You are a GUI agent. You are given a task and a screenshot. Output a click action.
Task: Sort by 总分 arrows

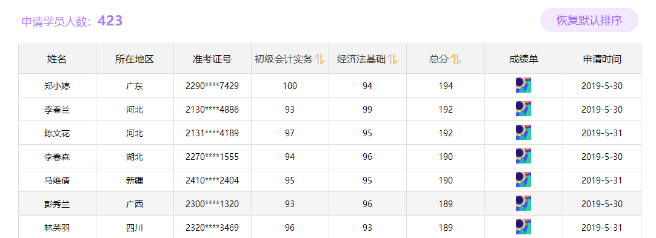point(456,59)
